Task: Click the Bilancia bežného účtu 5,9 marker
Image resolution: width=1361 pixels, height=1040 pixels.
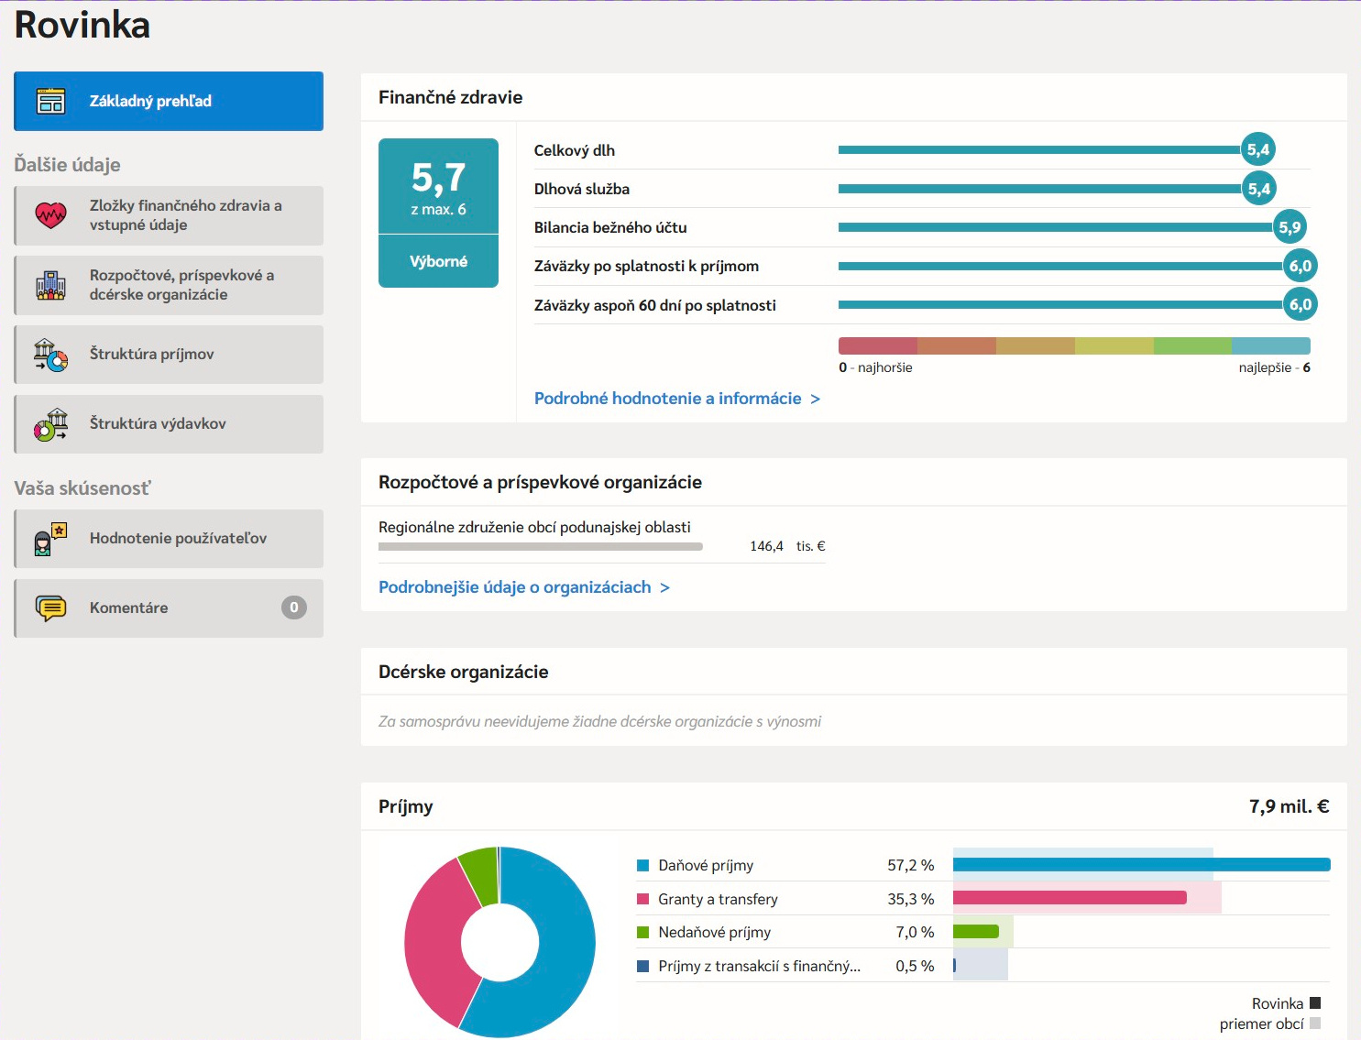Action: coord(1290,227)
